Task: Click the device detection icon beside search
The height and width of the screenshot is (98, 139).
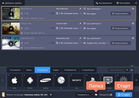Action: 132,70
